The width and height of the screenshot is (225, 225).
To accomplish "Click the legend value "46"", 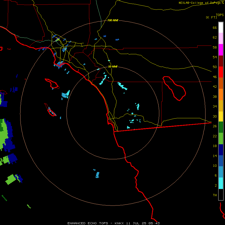I will (215, 77).
